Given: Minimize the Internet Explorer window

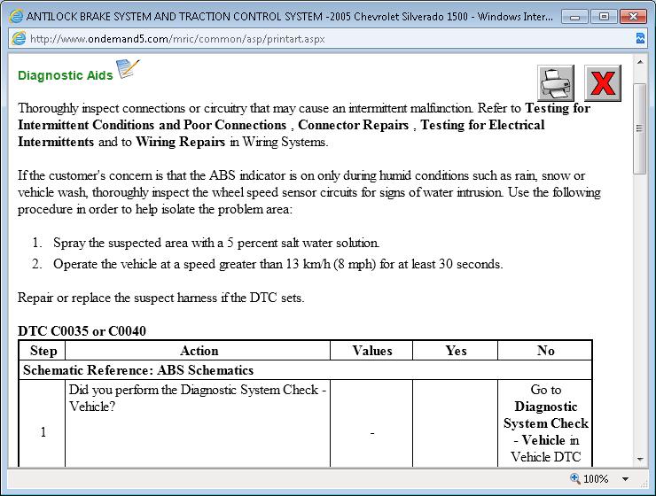Looking at the screenshot, I should coord(574,17).
